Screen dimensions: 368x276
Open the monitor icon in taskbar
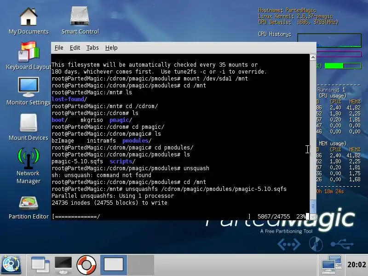pos(63,265)
